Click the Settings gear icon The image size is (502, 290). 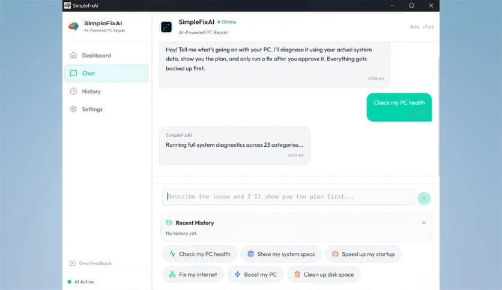coord(73,109)
